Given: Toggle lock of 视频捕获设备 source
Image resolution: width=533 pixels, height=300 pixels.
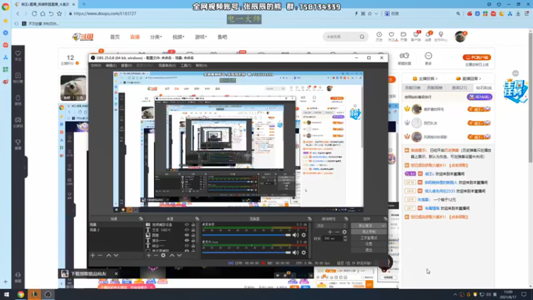Looking at the screenshot, I should click(x=193, y=225).
